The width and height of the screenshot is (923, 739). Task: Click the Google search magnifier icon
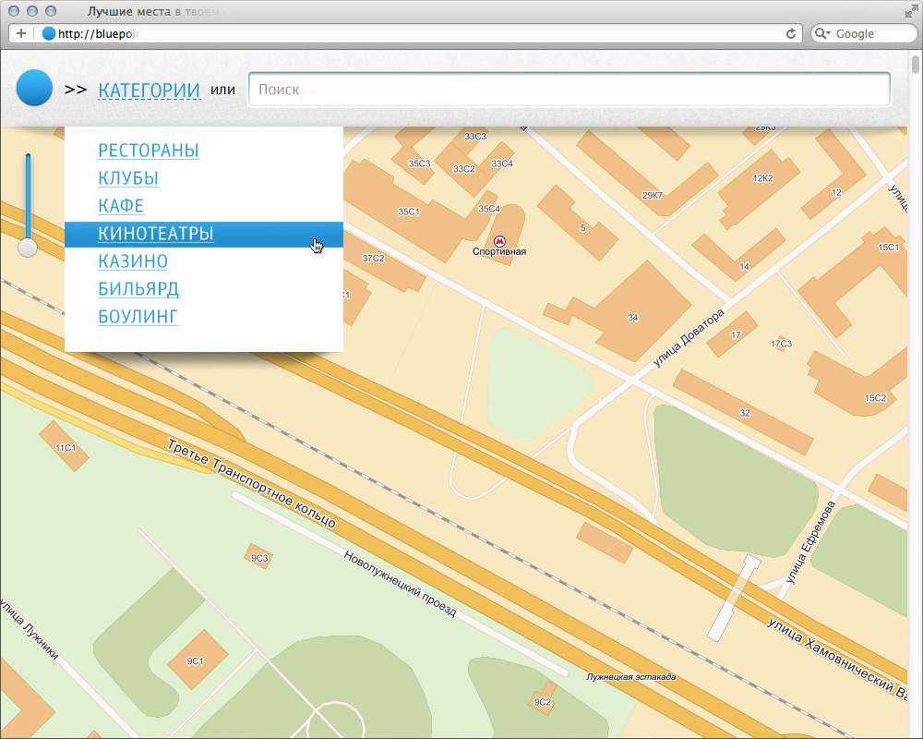pyautogui.click(x=822, y=33)
